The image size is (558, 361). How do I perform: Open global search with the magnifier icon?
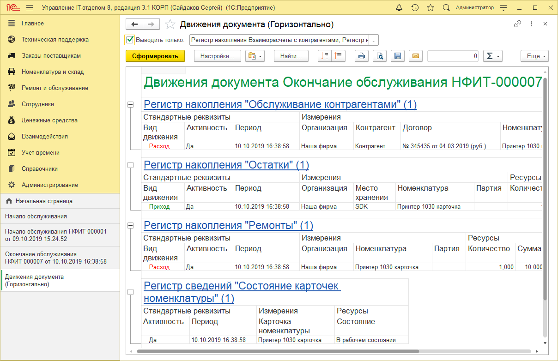click(x=446, y=7)
